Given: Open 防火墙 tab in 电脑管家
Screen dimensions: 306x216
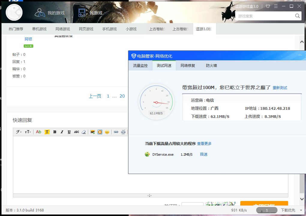Looking at the screenshot, I should tap(211, 66).
